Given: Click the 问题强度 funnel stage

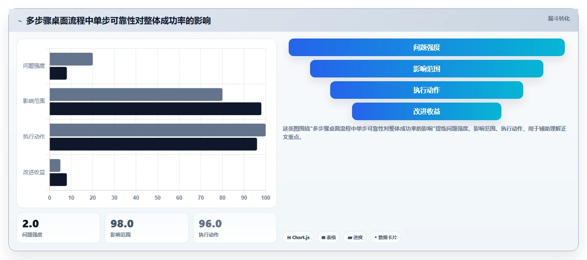Looking at the screenshot, I should [x=427, y=47].
